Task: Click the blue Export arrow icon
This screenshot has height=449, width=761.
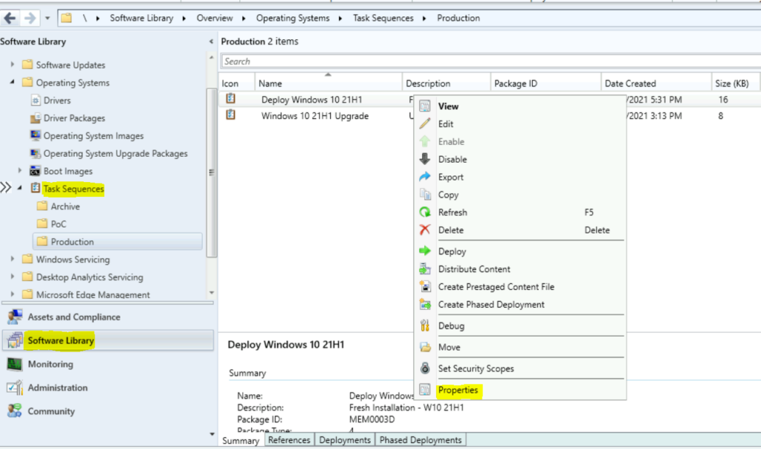Action: 424,177
